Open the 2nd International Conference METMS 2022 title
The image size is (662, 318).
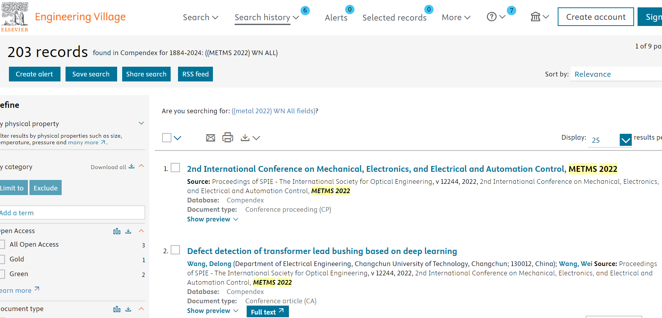[x=402, y=169]
